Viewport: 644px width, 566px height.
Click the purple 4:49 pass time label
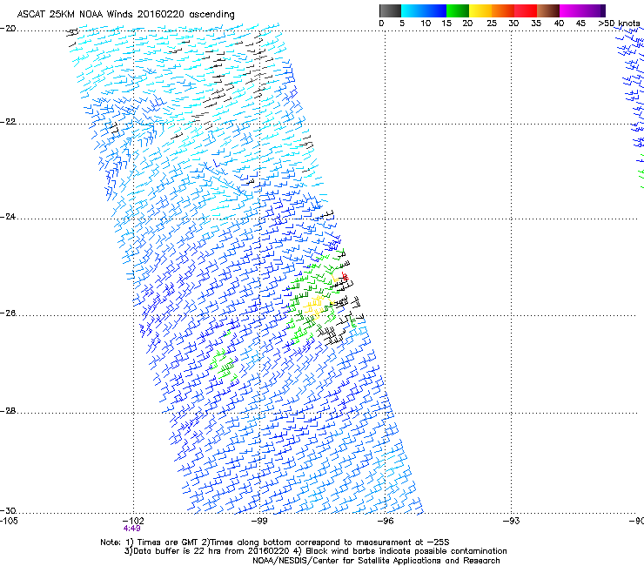131,529
